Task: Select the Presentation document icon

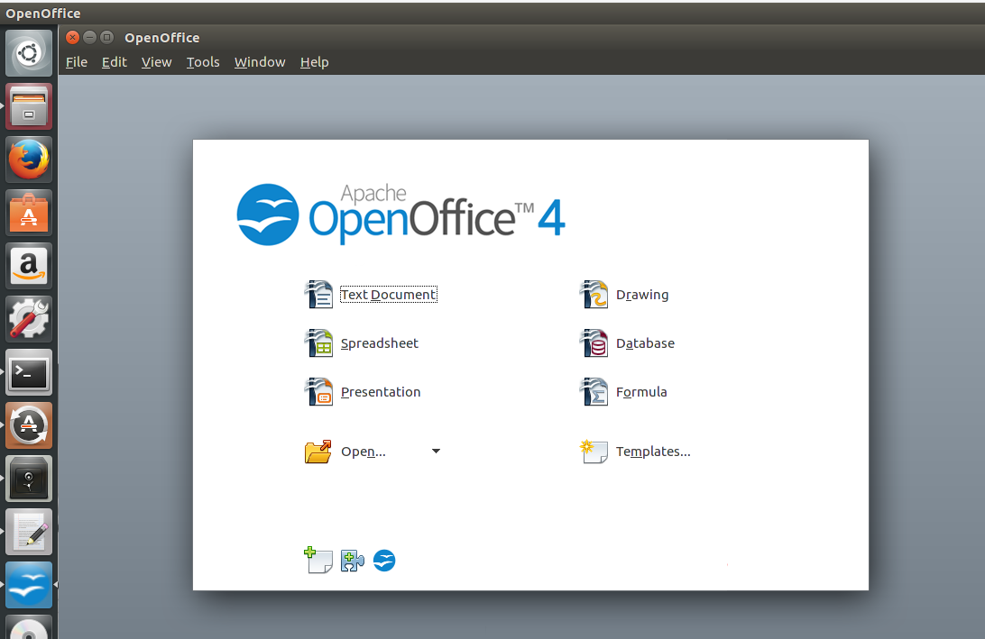Action: click(319, 392)
